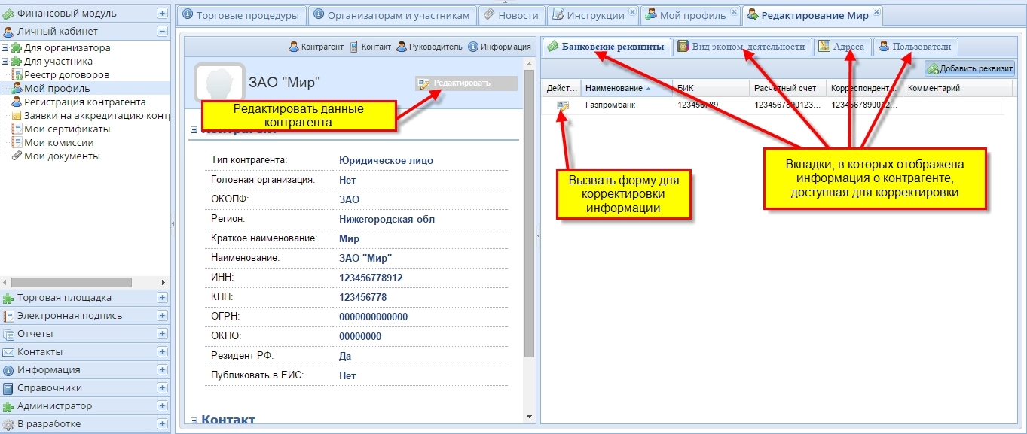The image size is (1027, 434).
Task: Expand the Для участника tree node
Action: (5, 62)
